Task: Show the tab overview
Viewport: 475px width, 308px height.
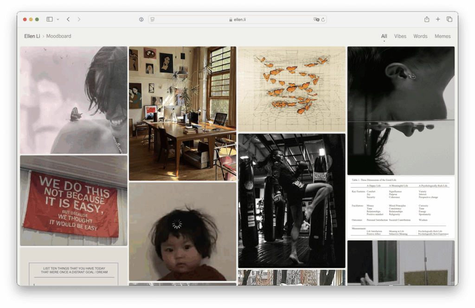Action: pos(449,19)
